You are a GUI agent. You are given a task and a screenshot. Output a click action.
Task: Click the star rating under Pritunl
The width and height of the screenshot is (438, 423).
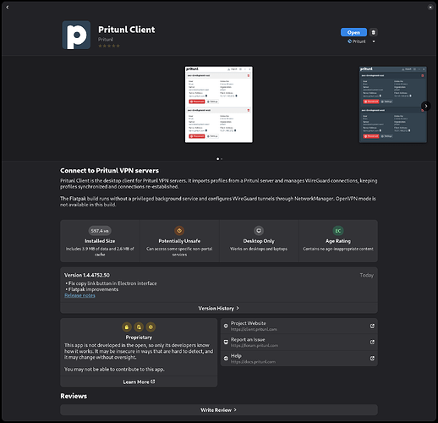pyautogui.click(x=109, y=46)
